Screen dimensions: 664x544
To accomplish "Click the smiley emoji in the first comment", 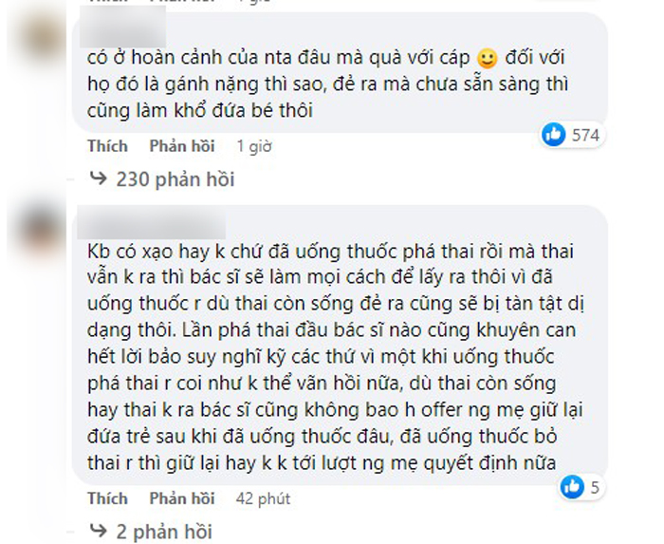I will tap(487, 58).
